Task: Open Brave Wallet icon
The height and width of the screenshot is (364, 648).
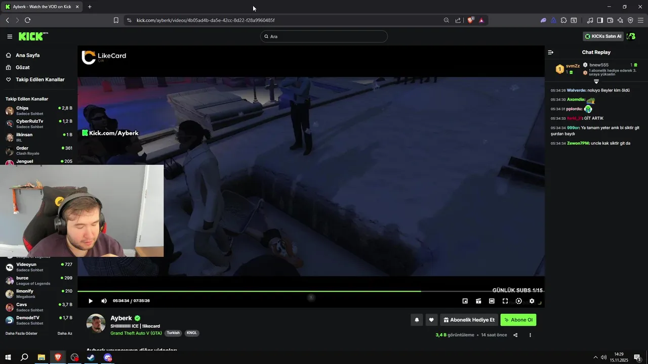Action: [x=610, y=20]
